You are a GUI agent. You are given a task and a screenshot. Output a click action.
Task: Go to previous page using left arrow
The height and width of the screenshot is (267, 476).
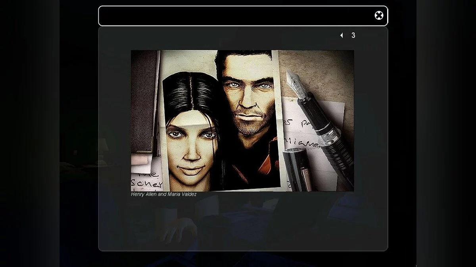click(342, 35)
